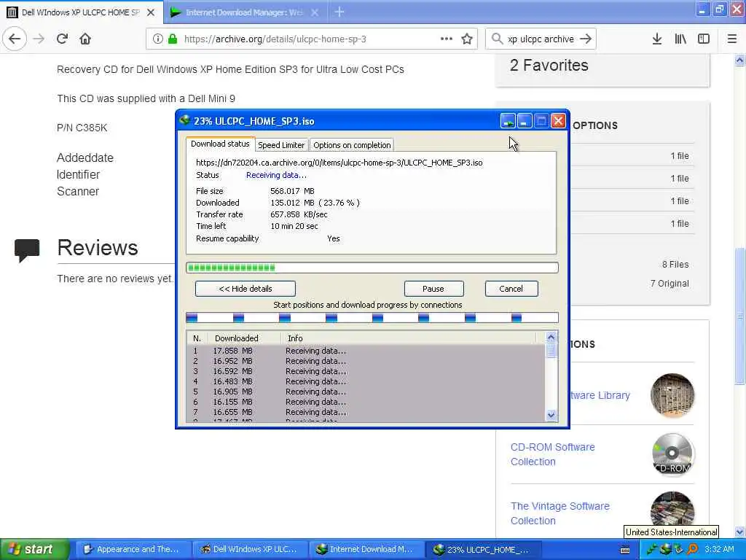Open Firefox downloads panel icon
This screenshot has width=746, height=560.
[657, 39]
